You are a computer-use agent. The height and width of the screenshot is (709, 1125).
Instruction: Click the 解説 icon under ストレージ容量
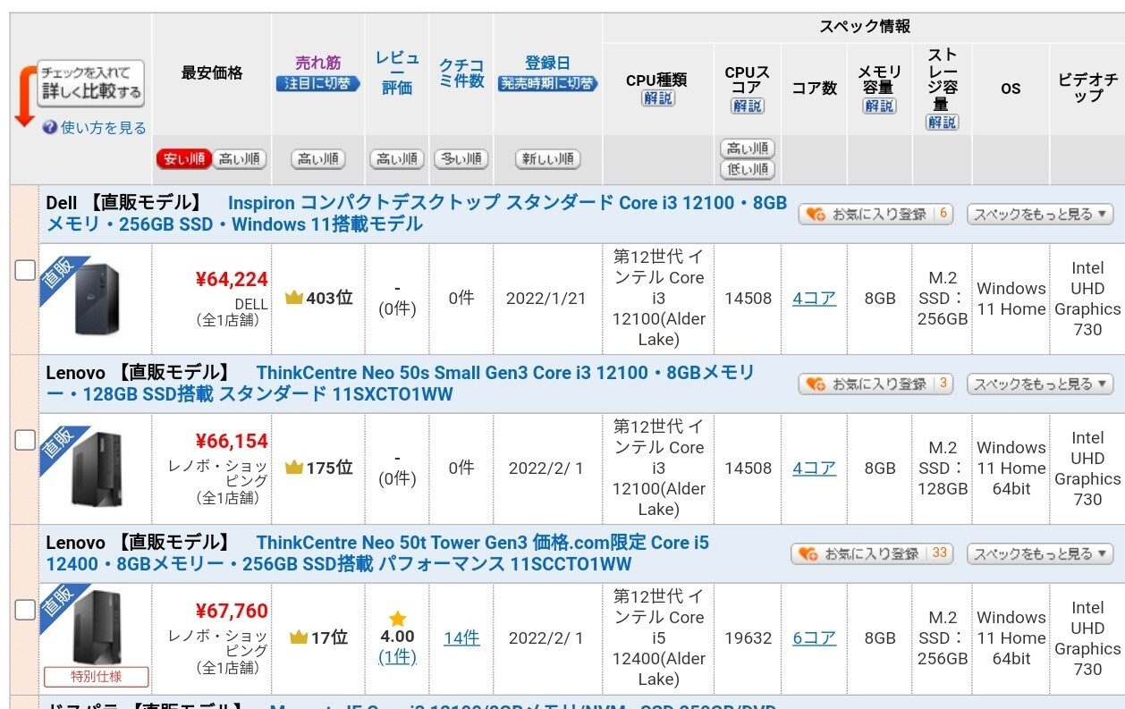[x=942, y=122]
